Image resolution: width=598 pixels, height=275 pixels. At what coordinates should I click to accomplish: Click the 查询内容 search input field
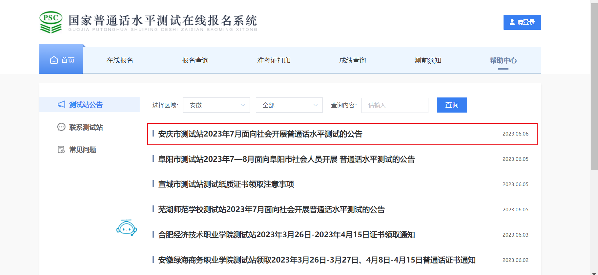[x=395, y=105]
